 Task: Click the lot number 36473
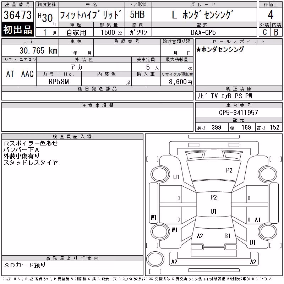coord(17,15)
